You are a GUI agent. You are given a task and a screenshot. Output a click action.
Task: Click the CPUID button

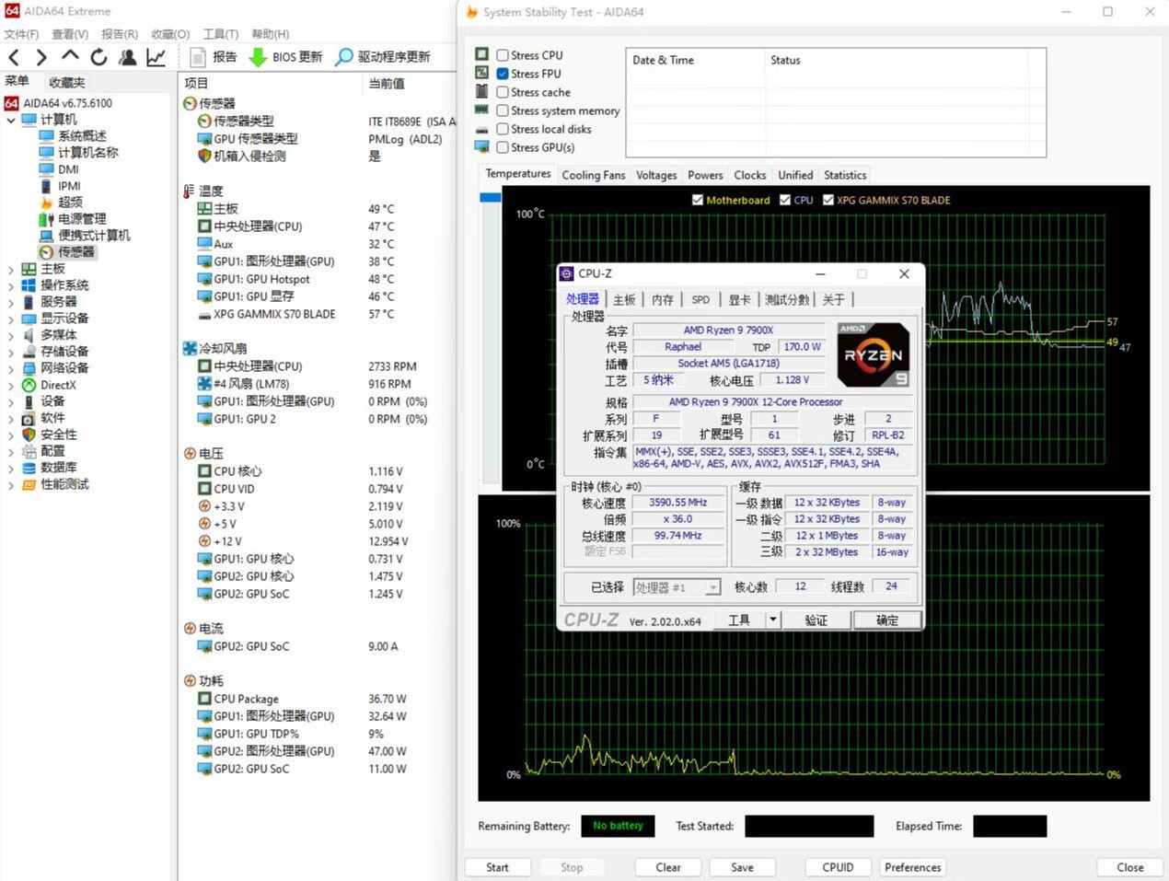[838, 867]
